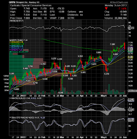The width and height of the screenshot is (137, 139).
Task: Click the 4.790 low price annotation
Action: [x=35, y=83]
